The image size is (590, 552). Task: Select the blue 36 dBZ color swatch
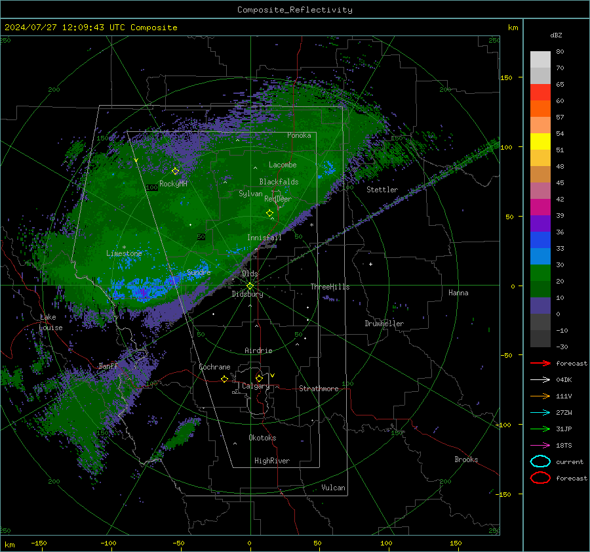(x=540, y=240)
